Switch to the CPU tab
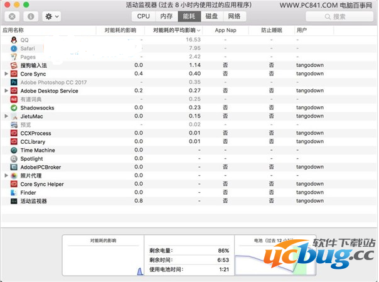Viewport: 379px width, 282px height. [143, 16]
